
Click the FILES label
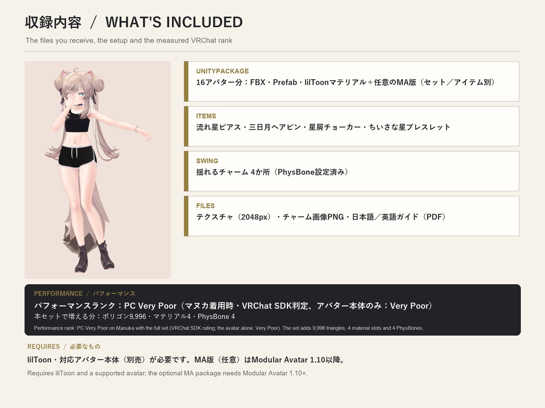click(x=205, y=206)
